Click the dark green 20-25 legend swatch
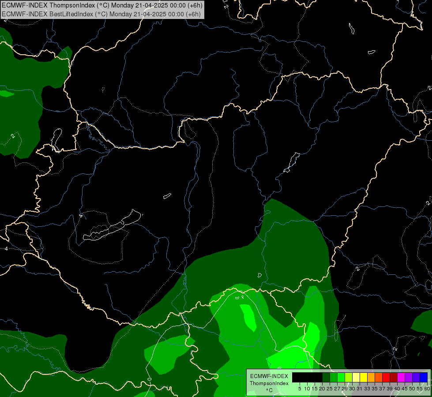Viewport: 432px width, 397px height. coord(326,377)
